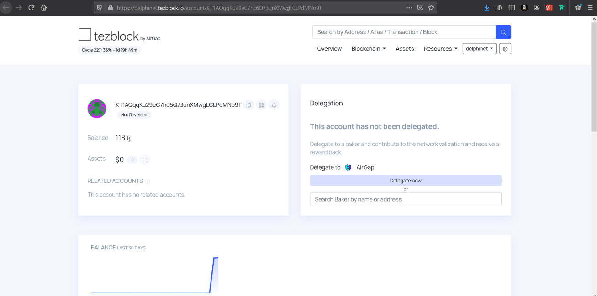Click the BALANCE LAST 30 DAYS heading

(x=118, y=248)
